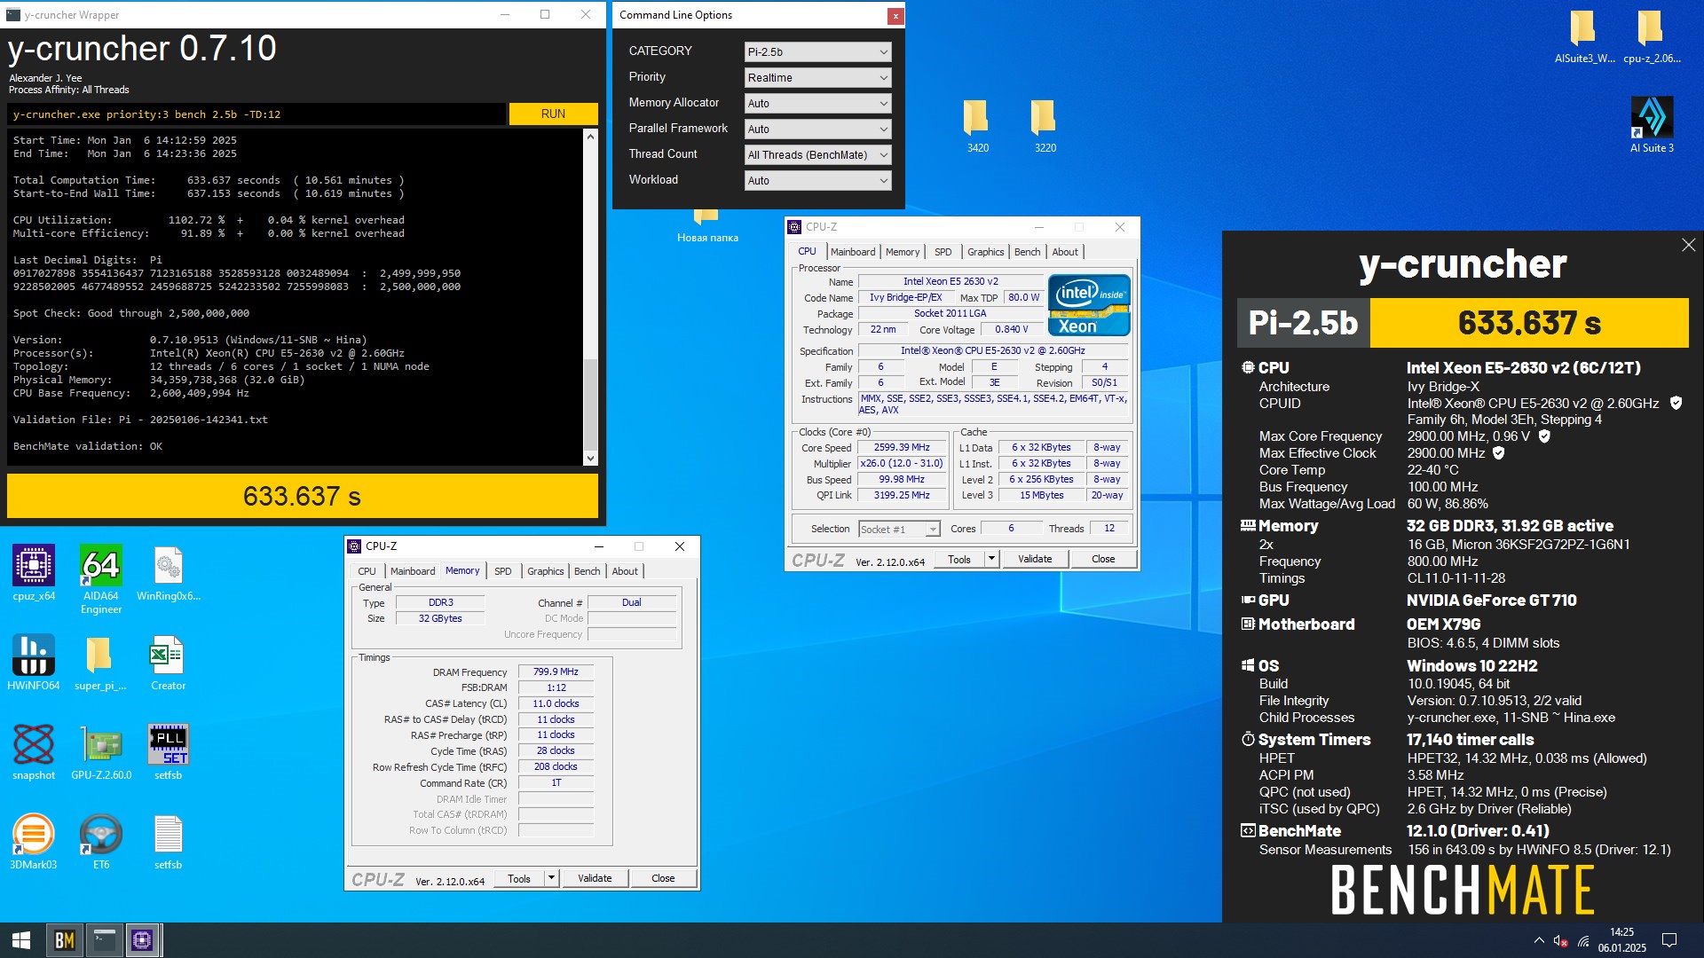Open the muted volume tray icon

pyautogui.click(x=1561, y=940)
